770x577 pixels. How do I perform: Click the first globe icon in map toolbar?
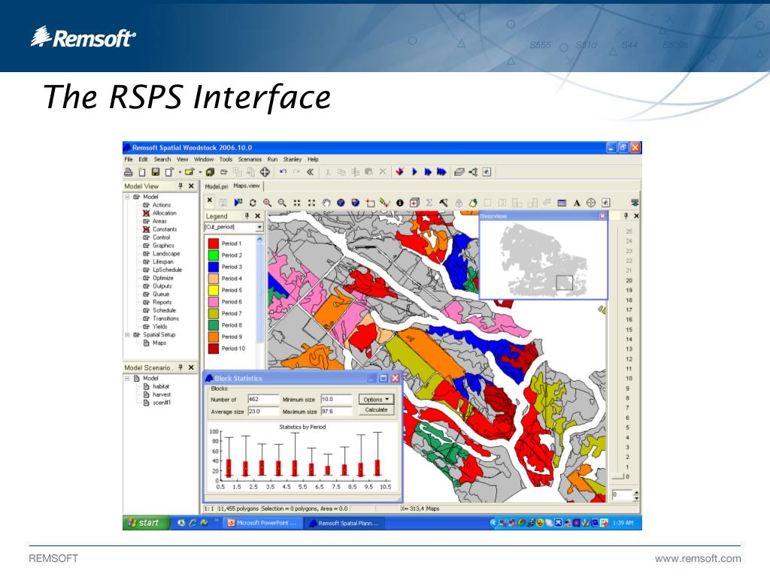click(341, 203)
